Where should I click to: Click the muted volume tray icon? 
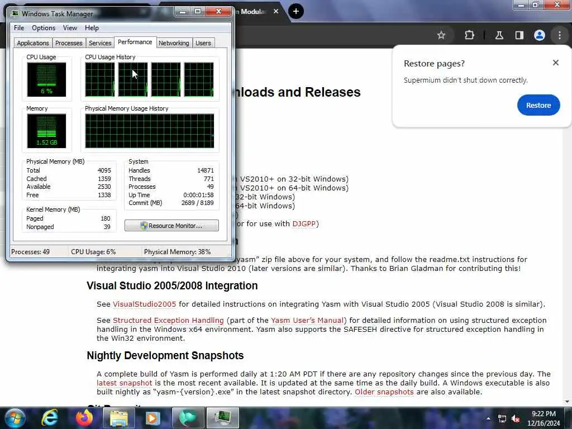click(516, 419)
